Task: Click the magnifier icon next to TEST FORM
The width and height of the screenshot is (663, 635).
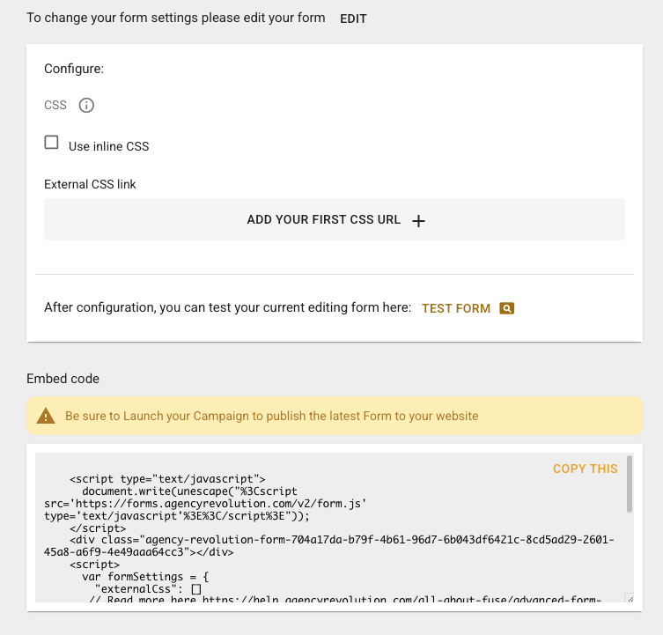Action: (x=506, y=308)
